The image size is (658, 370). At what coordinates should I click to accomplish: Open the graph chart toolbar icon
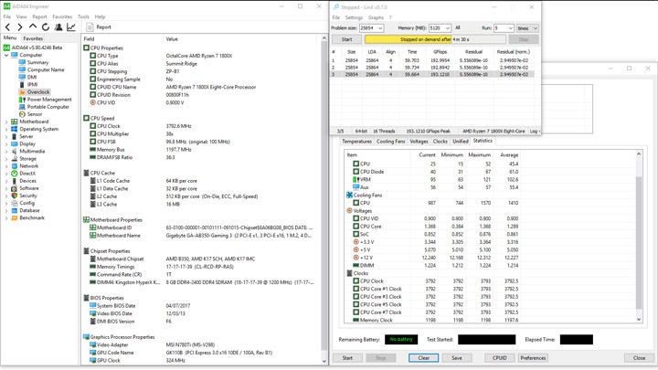click(x=71, y=27)
